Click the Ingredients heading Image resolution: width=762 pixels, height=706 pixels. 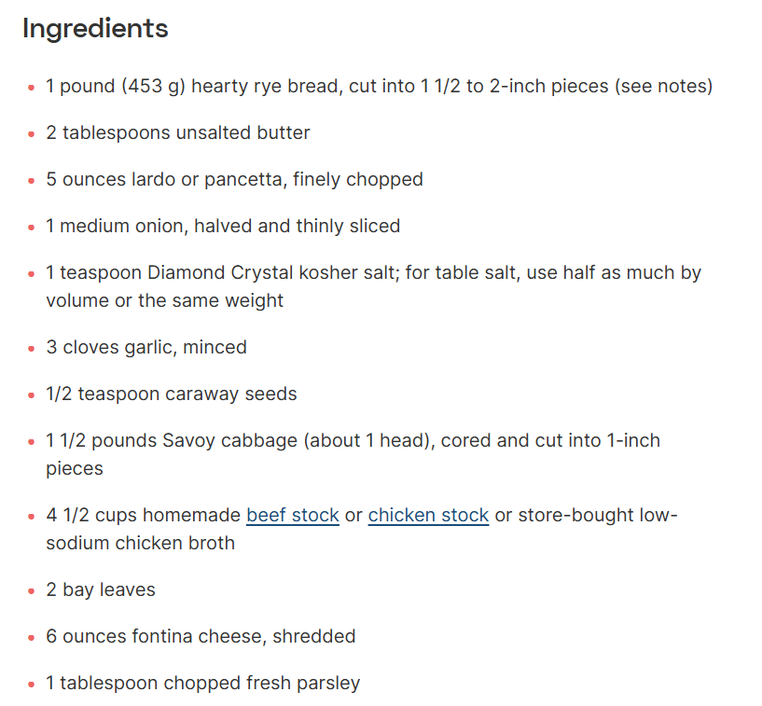[x=95, y=28]
